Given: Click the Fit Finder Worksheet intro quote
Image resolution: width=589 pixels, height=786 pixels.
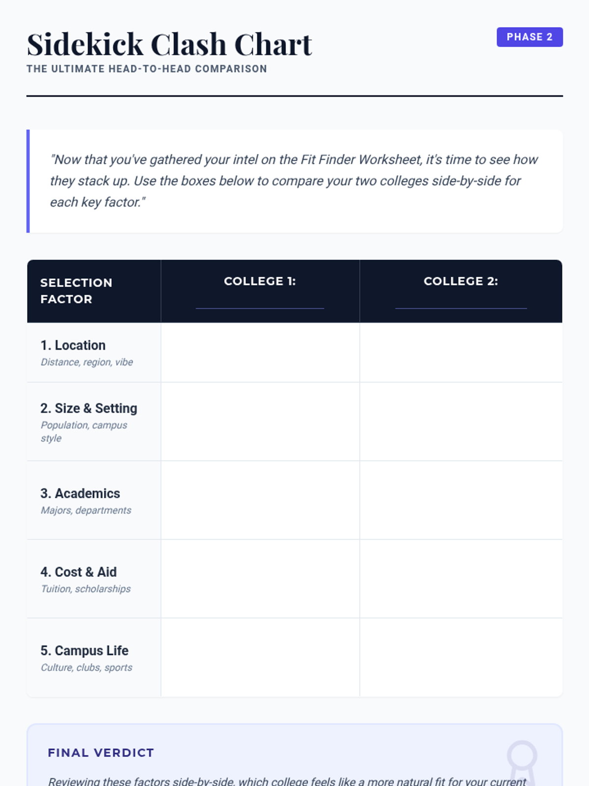Looking at the screenshot, I should 294,181.
